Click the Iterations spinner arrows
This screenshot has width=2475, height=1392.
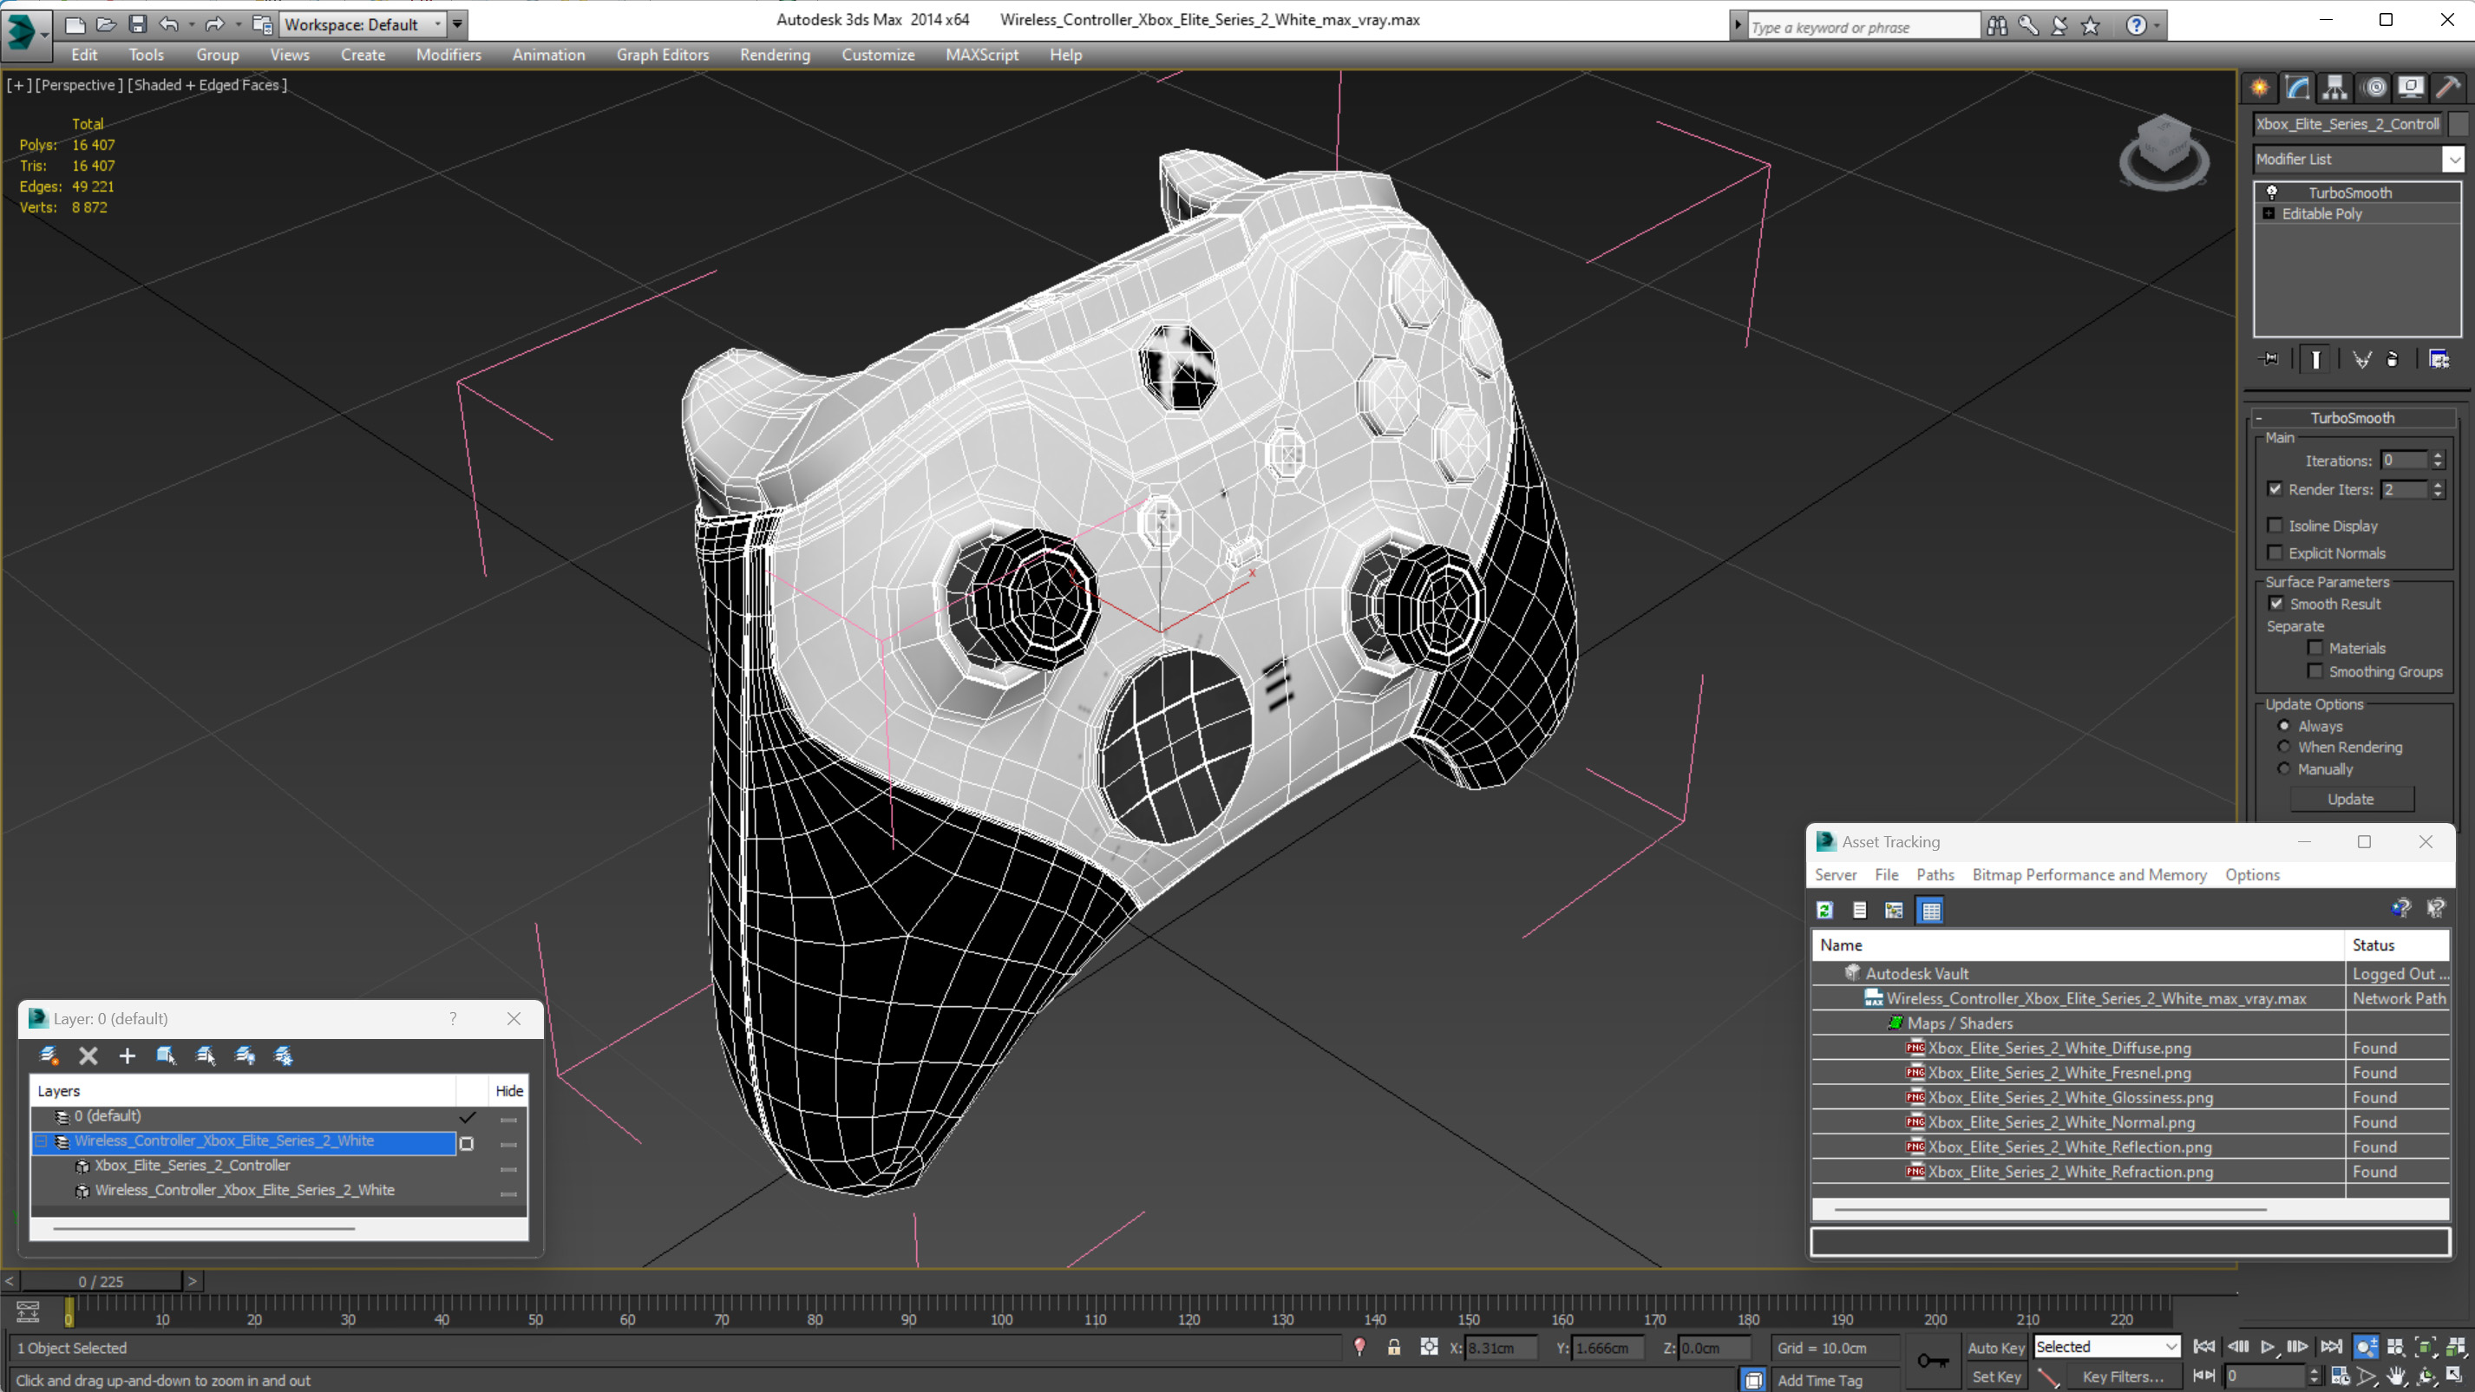click(x=2438, y=461)
